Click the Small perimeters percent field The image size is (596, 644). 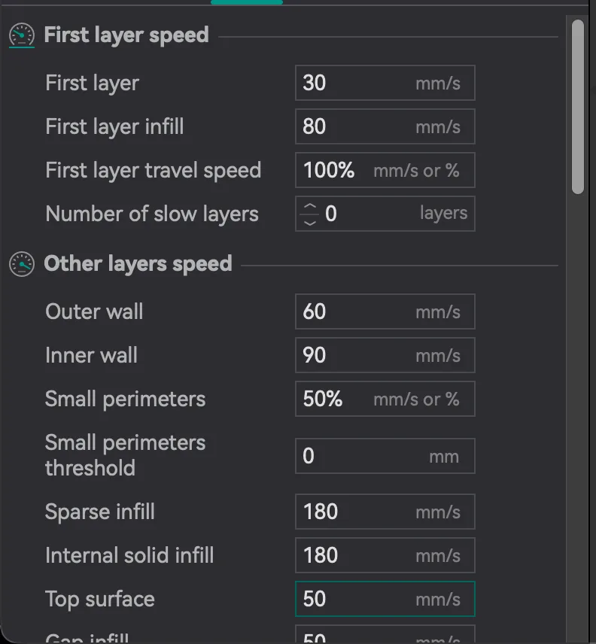click(385, 399)
